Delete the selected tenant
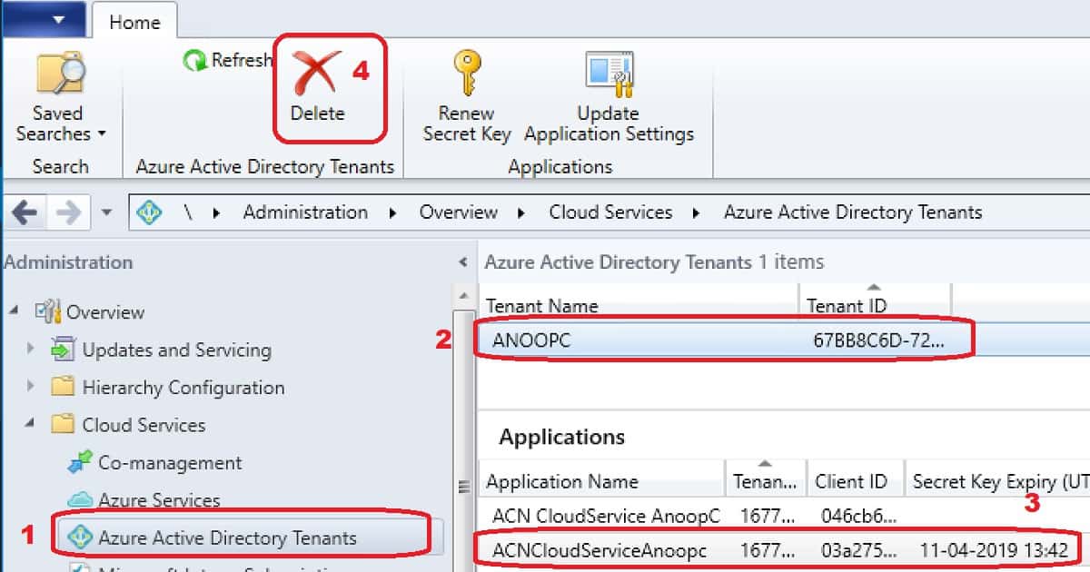Screen dimensions: 1090x572 click(317, 88)
